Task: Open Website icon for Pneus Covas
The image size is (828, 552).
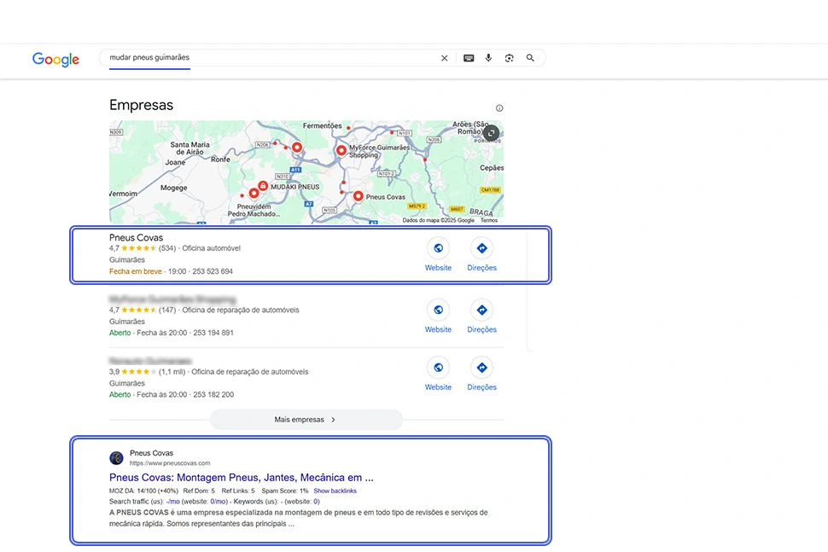Action: click(438, 248)
